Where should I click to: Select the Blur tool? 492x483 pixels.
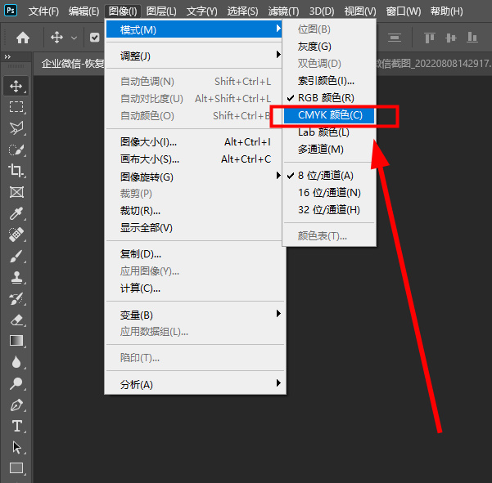[16, 362]
